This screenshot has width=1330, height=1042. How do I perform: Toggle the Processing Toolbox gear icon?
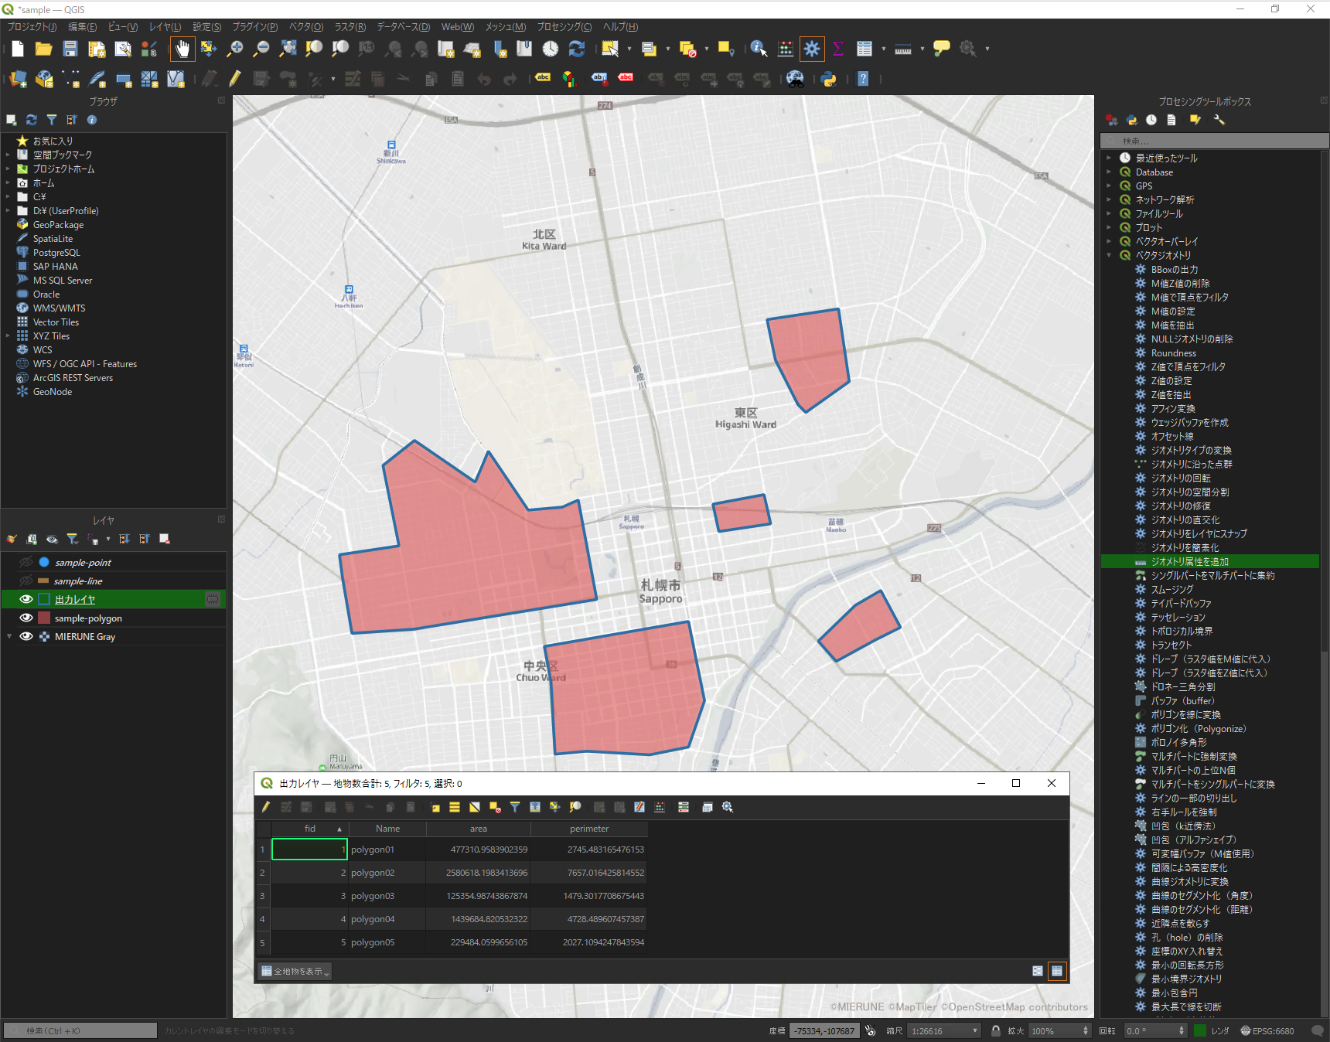coord(812,49)
